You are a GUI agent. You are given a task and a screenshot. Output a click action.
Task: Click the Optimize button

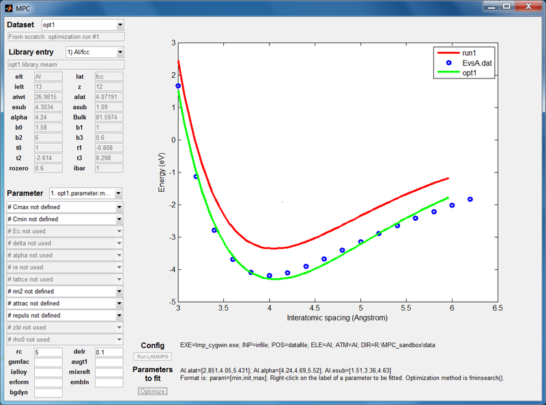point(153,391)
